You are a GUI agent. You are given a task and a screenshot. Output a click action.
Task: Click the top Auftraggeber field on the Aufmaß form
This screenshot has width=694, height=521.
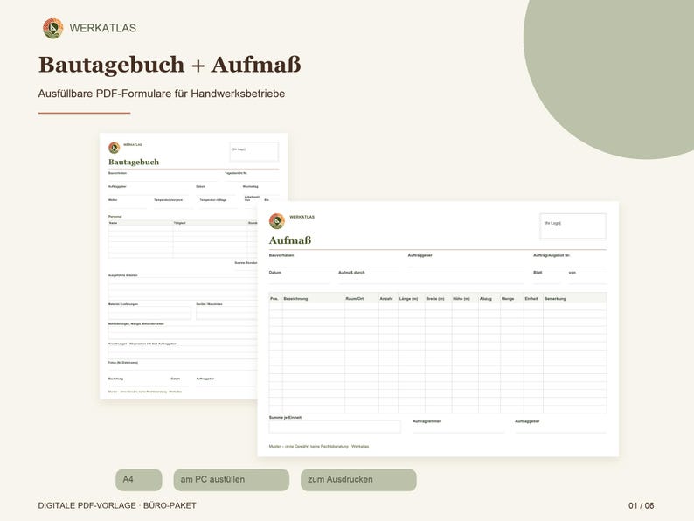tap(466, 262)
